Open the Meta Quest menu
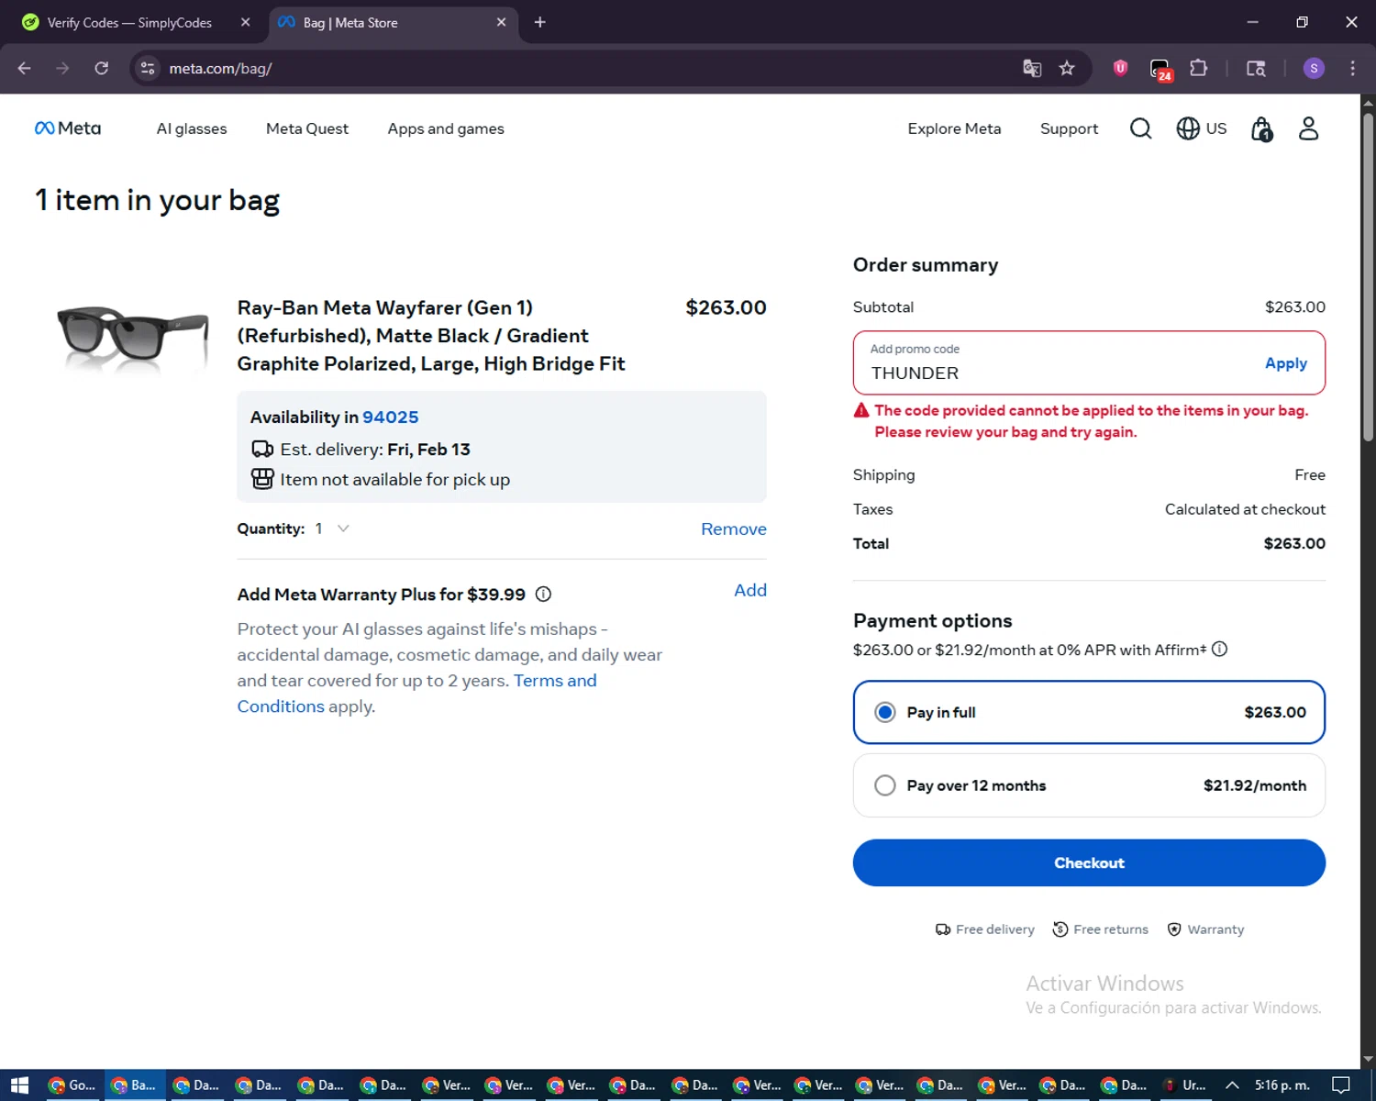 [307, 128]
